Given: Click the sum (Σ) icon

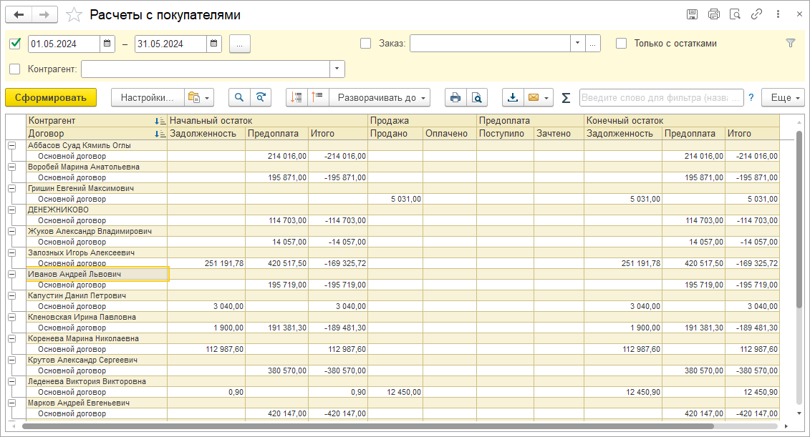Looking at the screenshot, I should [566, 97].
